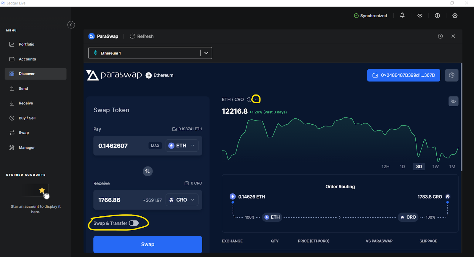Click the starred accounts star placeholder
This screenshot has height=257, width=474.
[x=42, y=190]
